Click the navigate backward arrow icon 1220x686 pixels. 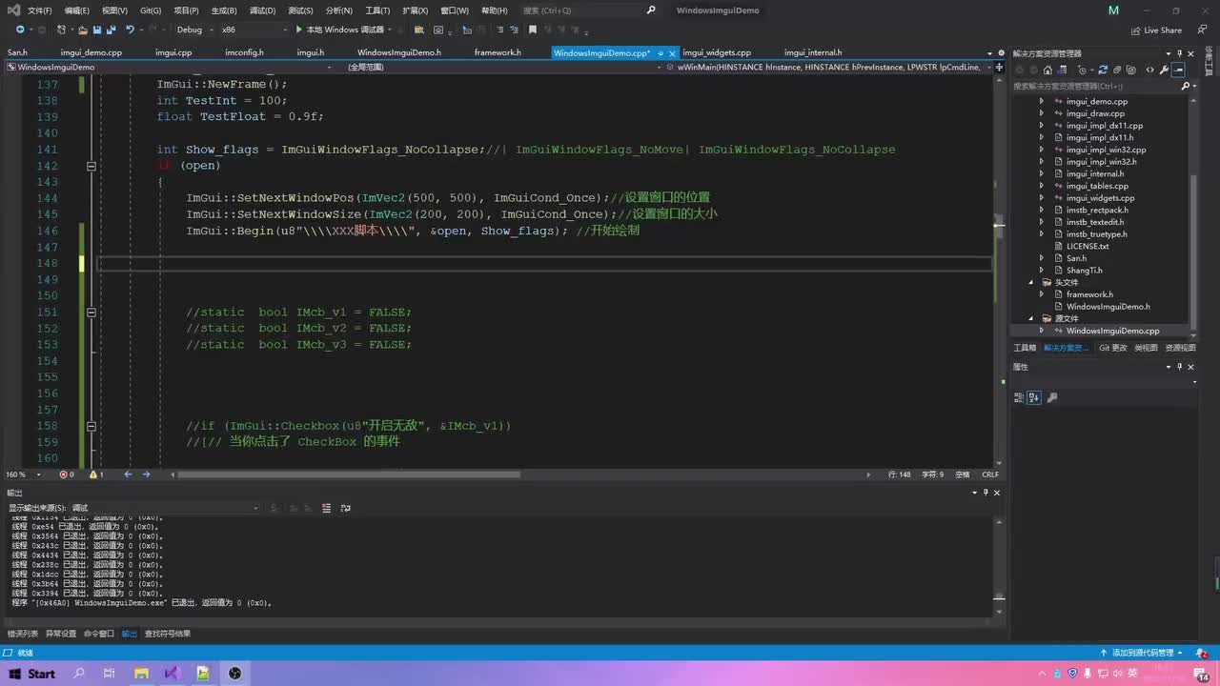20,30
